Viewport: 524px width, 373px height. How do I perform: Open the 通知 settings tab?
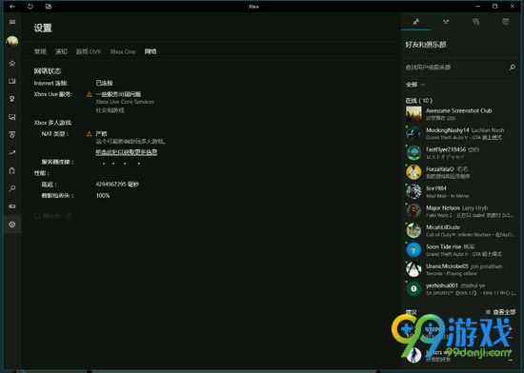tap(61, 51)
